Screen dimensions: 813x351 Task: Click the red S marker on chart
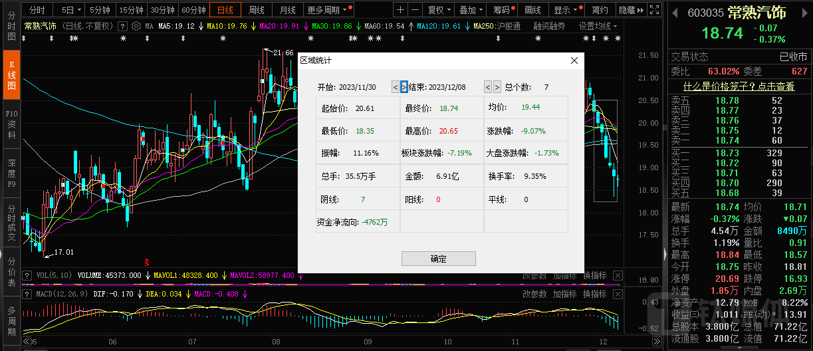point(147,263)
